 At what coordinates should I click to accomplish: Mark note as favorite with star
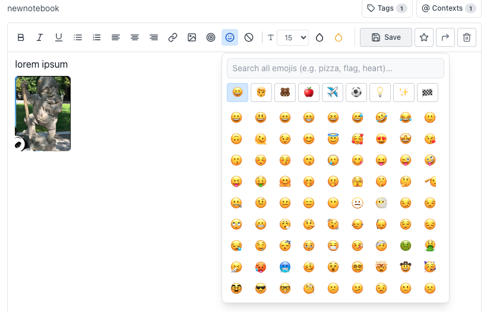(424, 37)
